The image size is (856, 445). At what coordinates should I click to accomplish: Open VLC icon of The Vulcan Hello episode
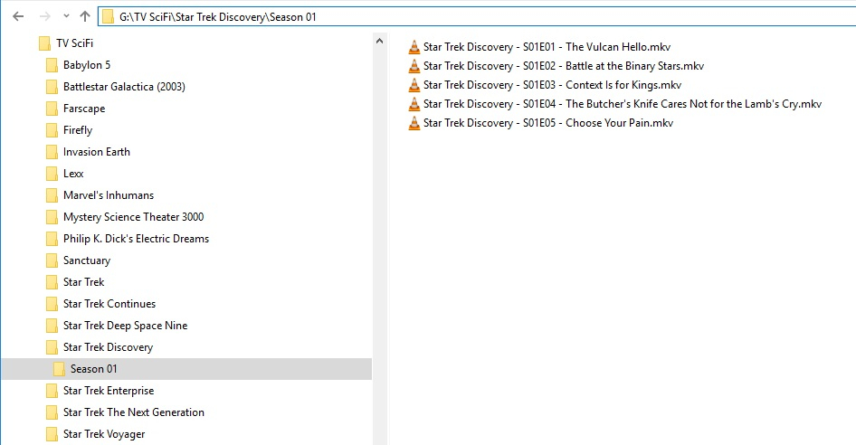click(x=414, y=47)
